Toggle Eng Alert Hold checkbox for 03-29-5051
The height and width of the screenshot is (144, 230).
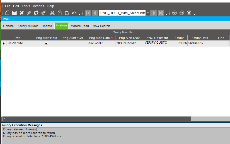(x=46, y=43)
